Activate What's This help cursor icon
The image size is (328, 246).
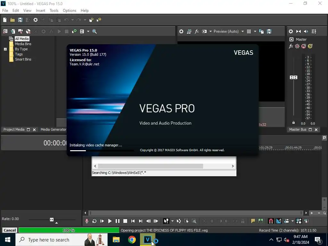tap(99, 20)
